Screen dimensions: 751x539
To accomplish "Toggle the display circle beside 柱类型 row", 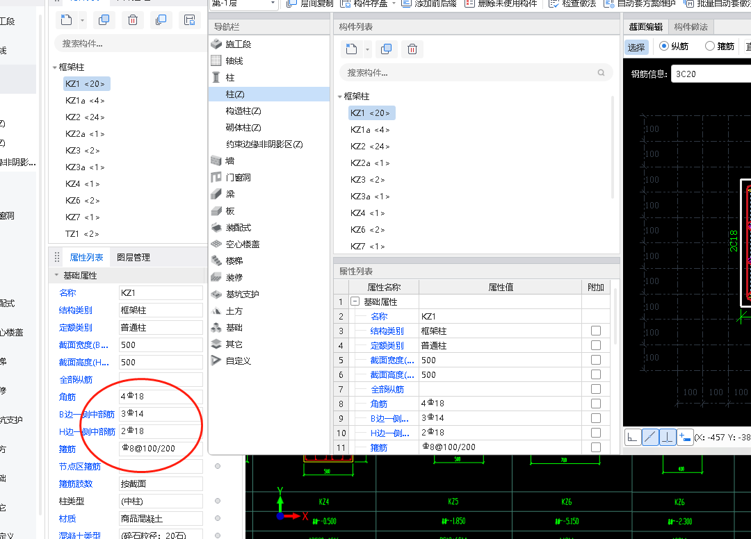I will click(218, 501).
